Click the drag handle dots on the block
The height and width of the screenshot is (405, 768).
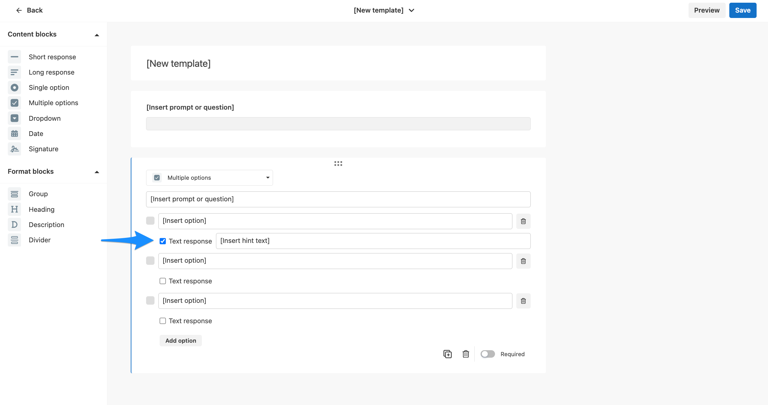click(x=338, y=164)
